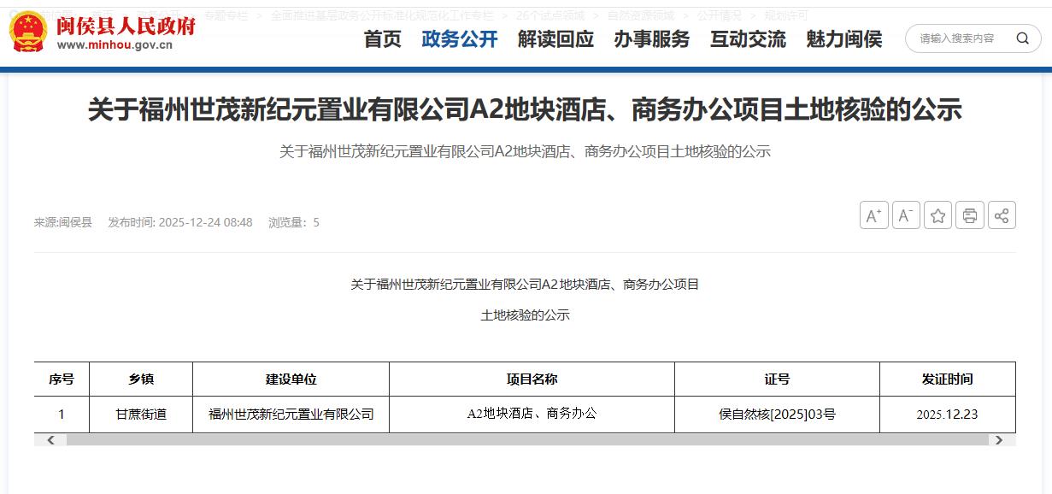
Task: Open the share icon options
Action: click(1002, 215)
